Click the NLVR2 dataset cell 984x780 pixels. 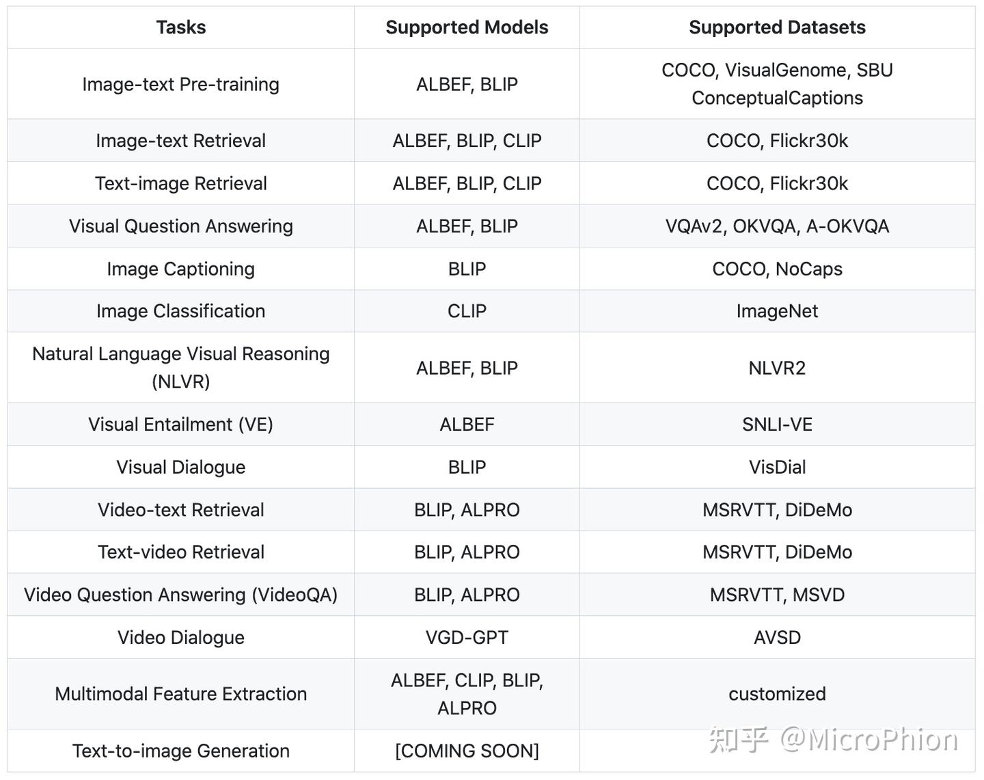coord(777,368)
